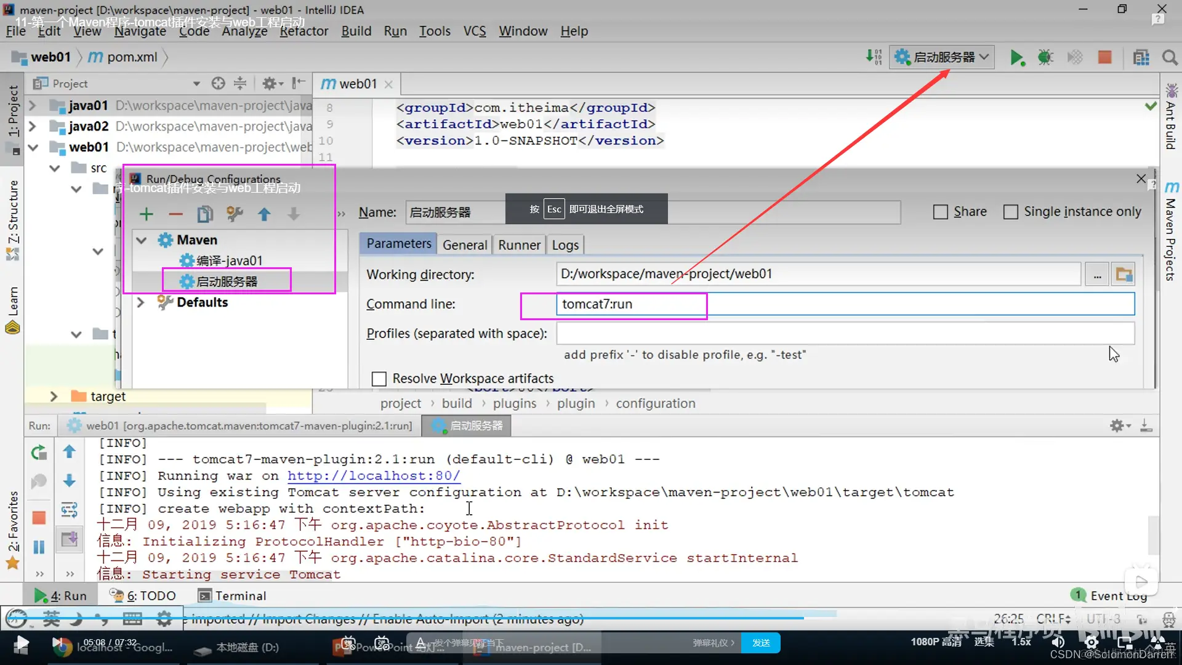Toggle Resolve Workspace artifacts checkbox

point(379,379)
